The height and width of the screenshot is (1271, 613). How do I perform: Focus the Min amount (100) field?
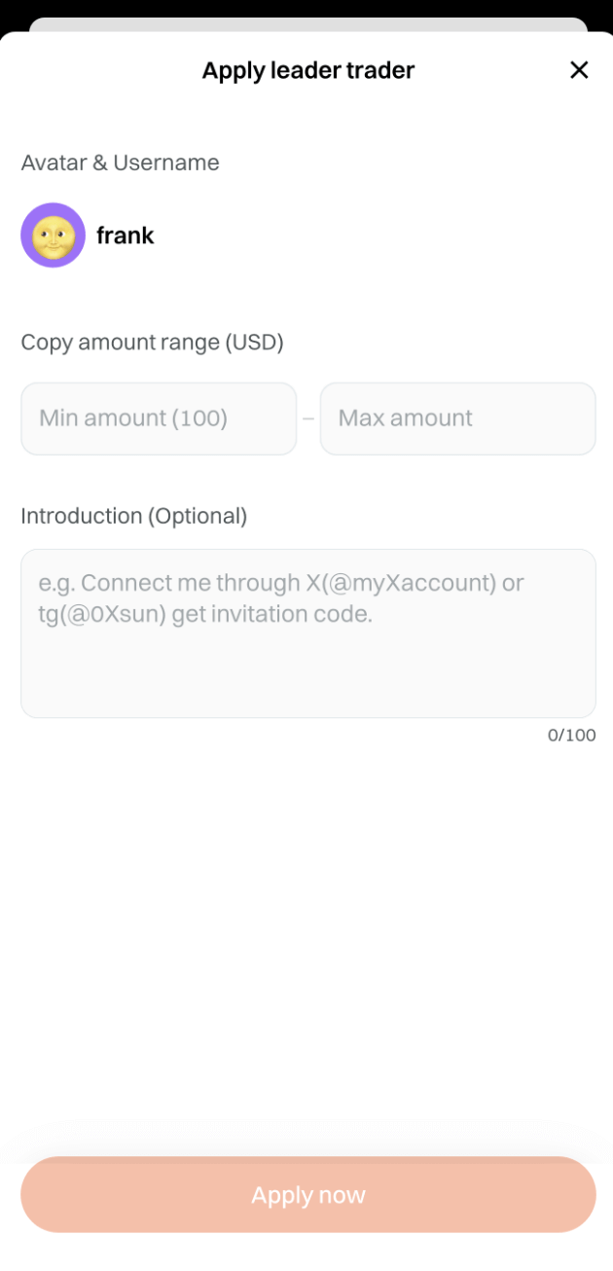click(x=159, y=418)
